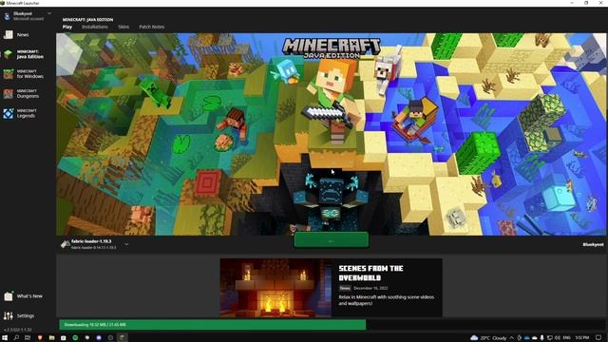Switch to the Skins tab

coord(123,27)
